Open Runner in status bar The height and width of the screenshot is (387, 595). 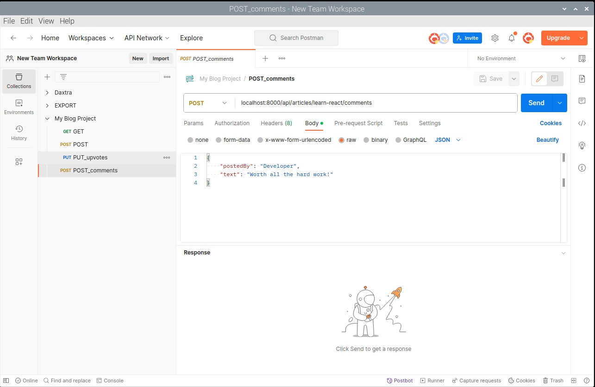pos(432,381)
